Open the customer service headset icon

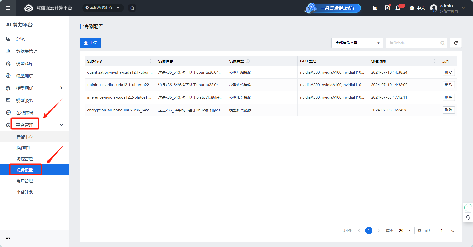(x=468, y=217)
